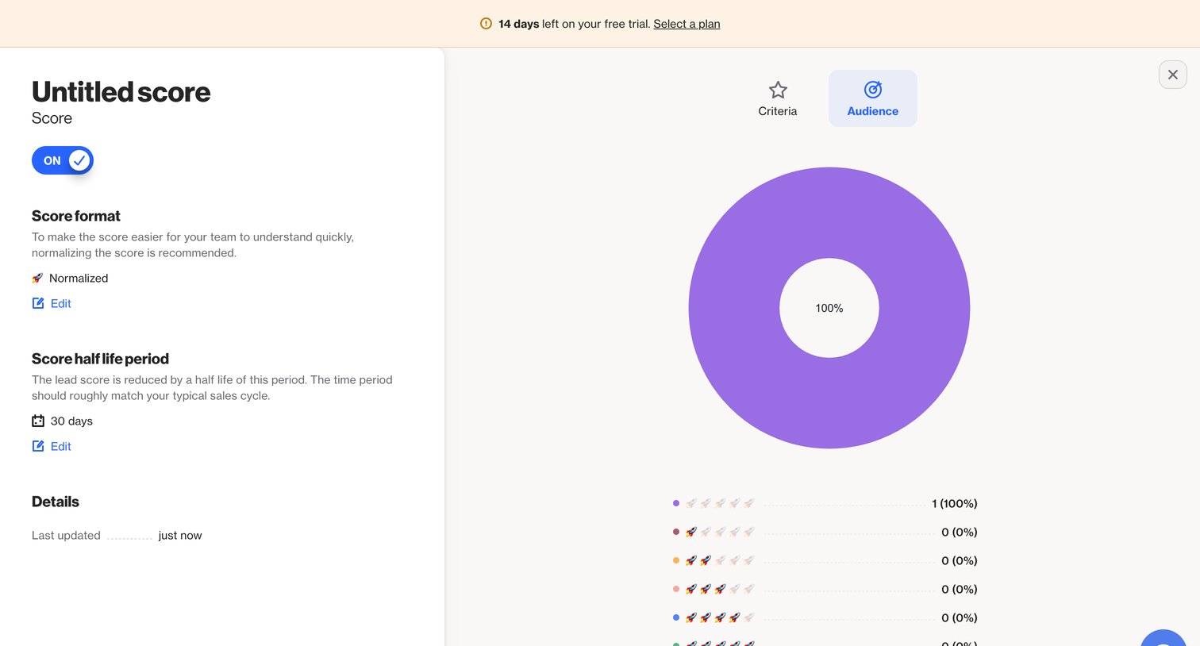The width and height of the screenshot is (1200, 646).
Task: Click the pink legend dot for three-rocket row
Action: tap(676, 589)
